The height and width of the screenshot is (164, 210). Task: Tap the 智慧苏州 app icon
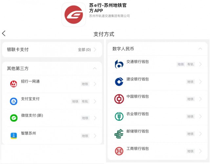pos(13,135)
